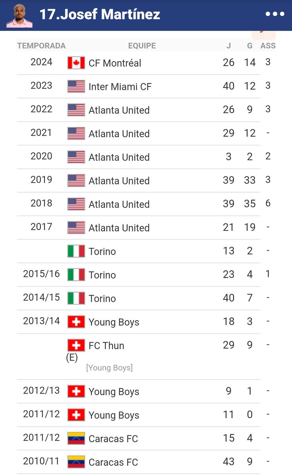The width and height of the screenshot is (292, 476).
Task: Click the EQUIPE column header
Action: pyautogui.click(x=142, y=46)
